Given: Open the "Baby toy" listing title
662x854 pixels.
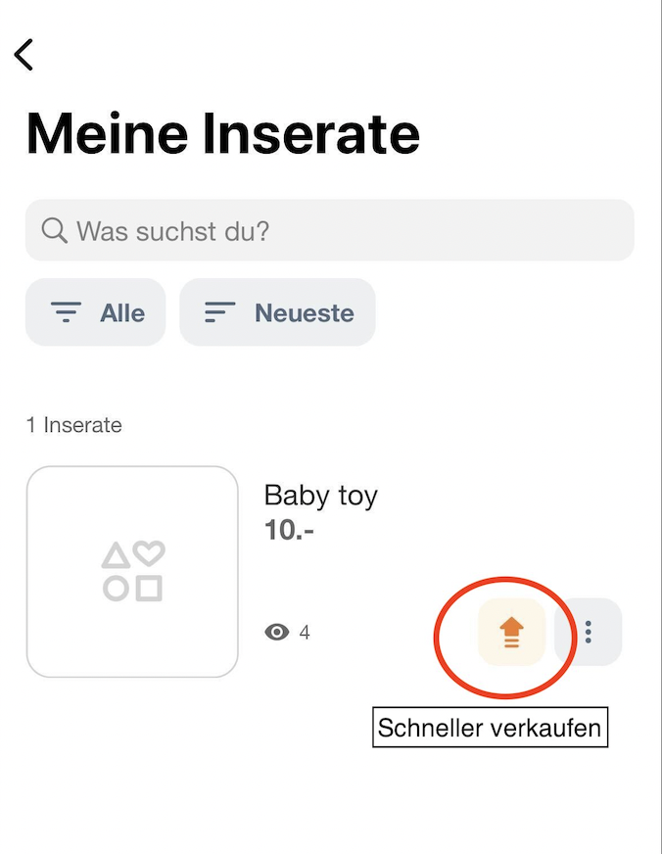Looking at the screenshot, I should pyautogui.click(x=320, y=497).
